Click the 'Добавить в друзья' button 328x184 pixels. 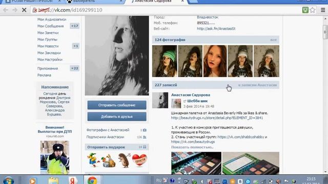point(117,117)
